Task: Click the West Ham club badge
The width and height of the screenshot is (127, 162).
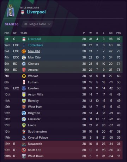Action: pyautogui.click(x=24, y=107)
